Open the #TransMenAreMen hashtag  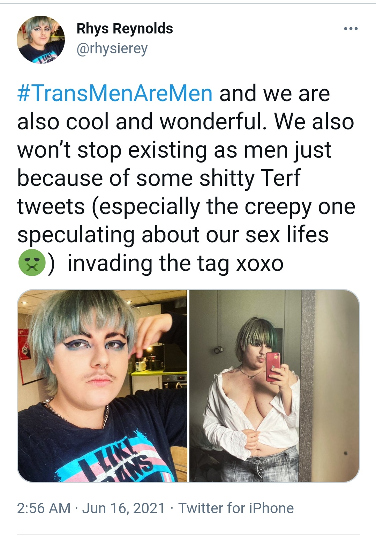(115, 93)
